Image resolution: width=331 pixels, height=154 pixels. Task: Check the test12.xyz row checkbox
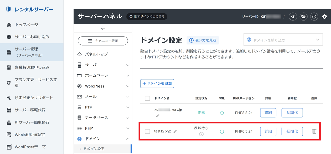click(147, 131)
